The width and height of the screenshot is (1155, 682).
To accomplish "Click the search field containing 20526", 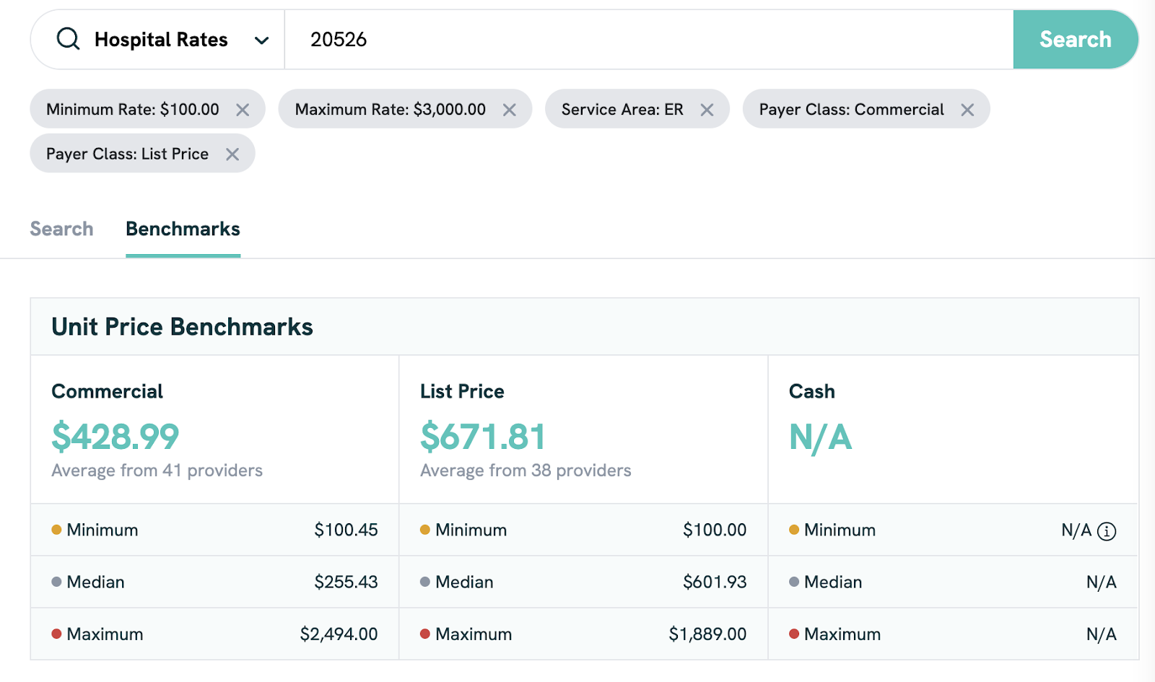I will pos(648,40).
